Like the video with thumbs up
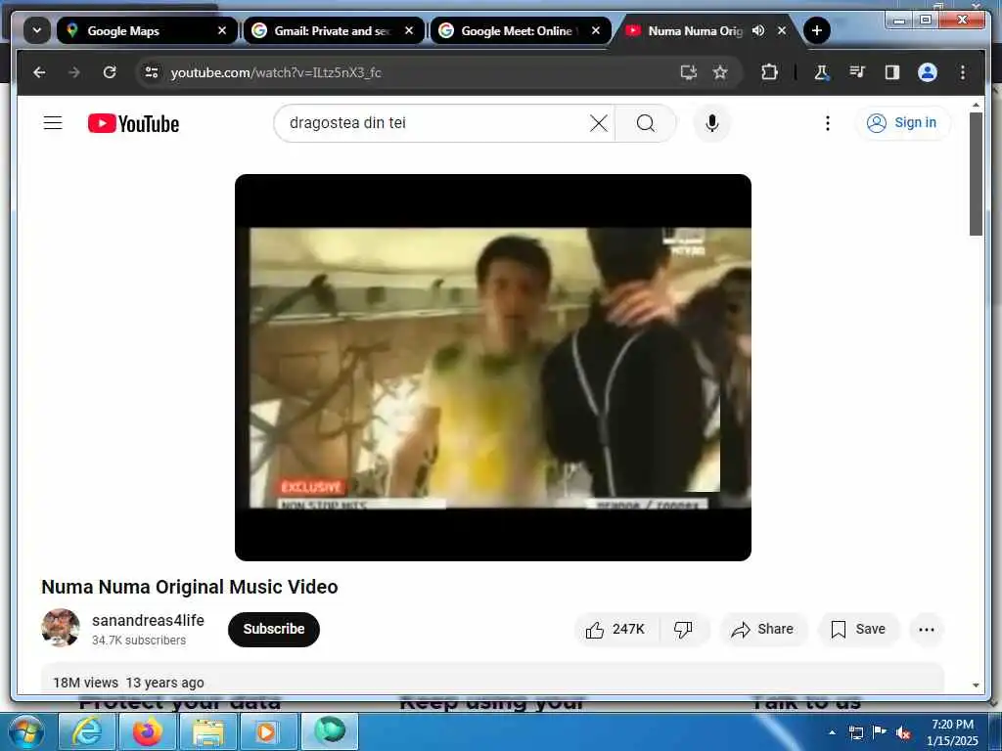Image resolution: width=1002 pixels, height=751 pixels. [x=615, y=629]
